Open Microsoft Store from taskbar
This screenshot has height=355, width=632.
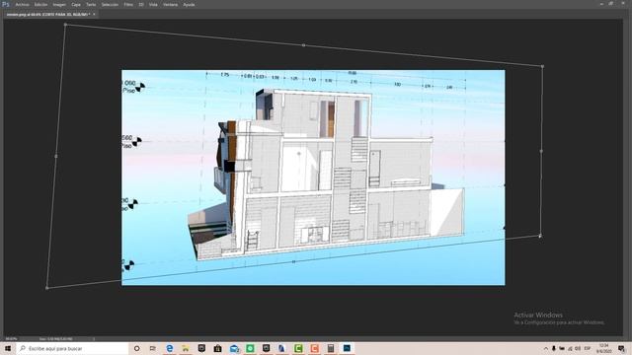pos(217,348)
